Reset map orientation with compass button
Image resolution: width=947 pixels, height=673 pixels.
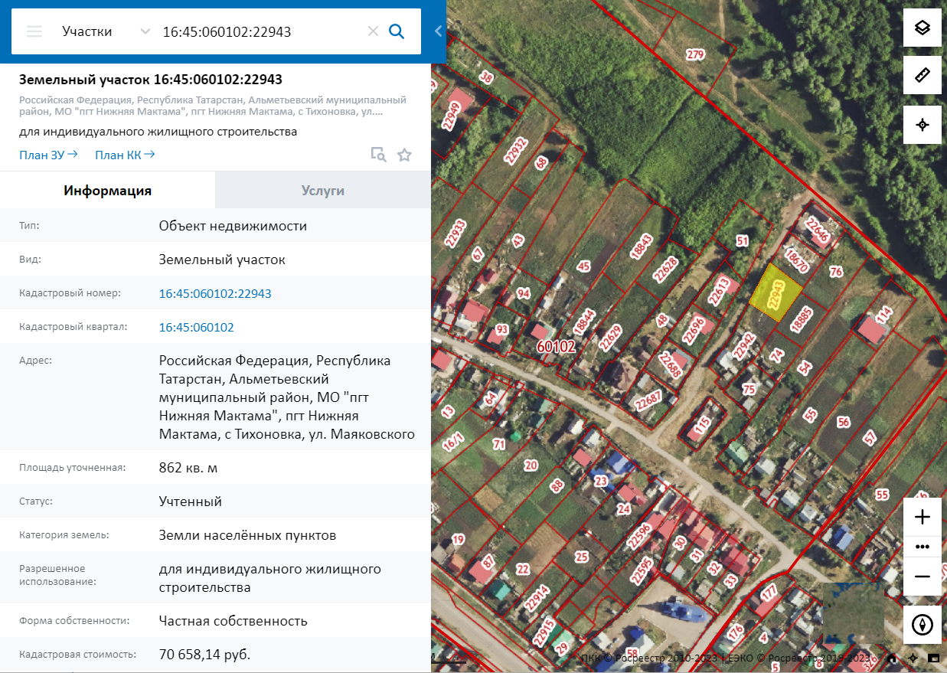pyautogui.click(x=923, y=625)
